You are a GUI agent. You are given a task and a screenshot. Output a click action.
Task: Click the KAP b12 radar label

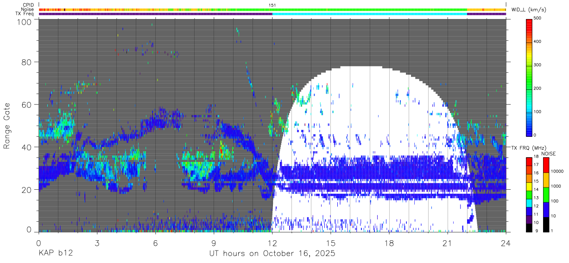pos(55,254)
